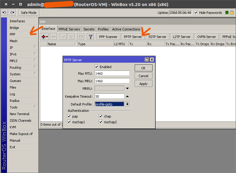The width and height of the screenshot is (236, 173).
Task: Open KVM in the sidebar
Action: (x=23, y=127)
